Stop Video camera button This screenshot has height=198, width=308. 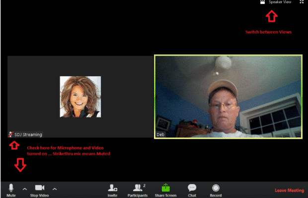tap(39, 190)
